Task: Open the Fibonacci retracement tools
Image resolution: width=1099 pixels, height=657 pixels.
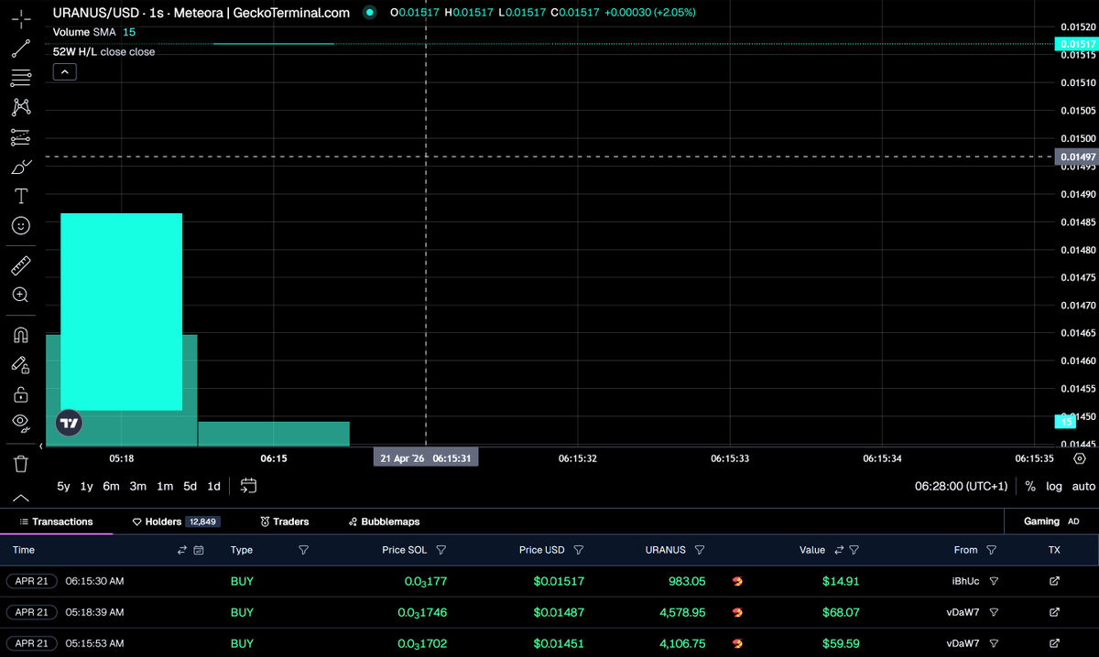Action: point(20,78)
